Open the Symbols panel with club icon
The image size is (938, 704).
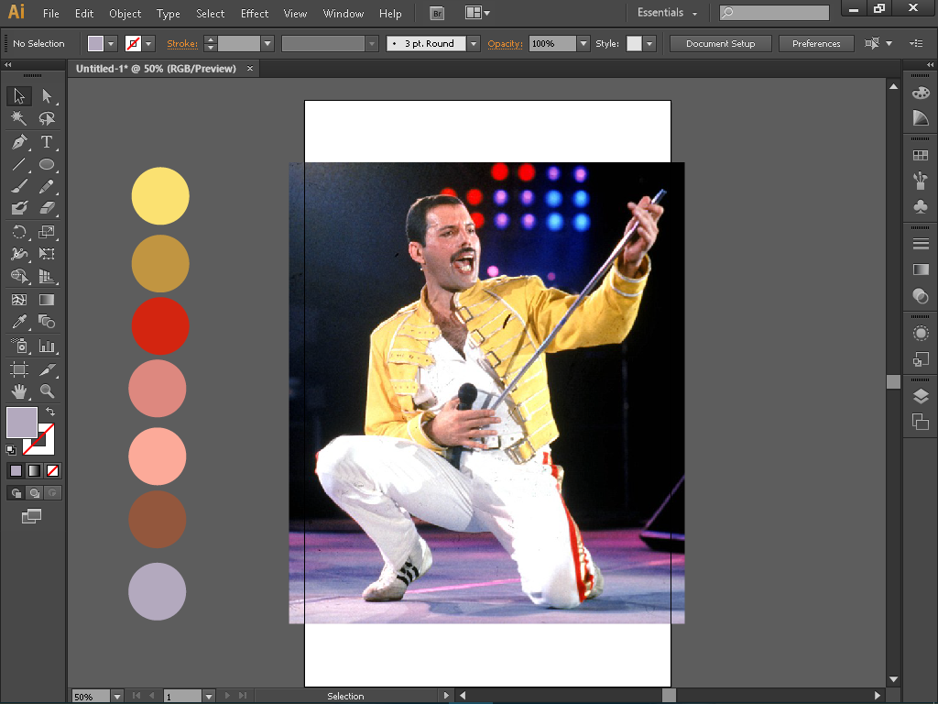(921, 207)
